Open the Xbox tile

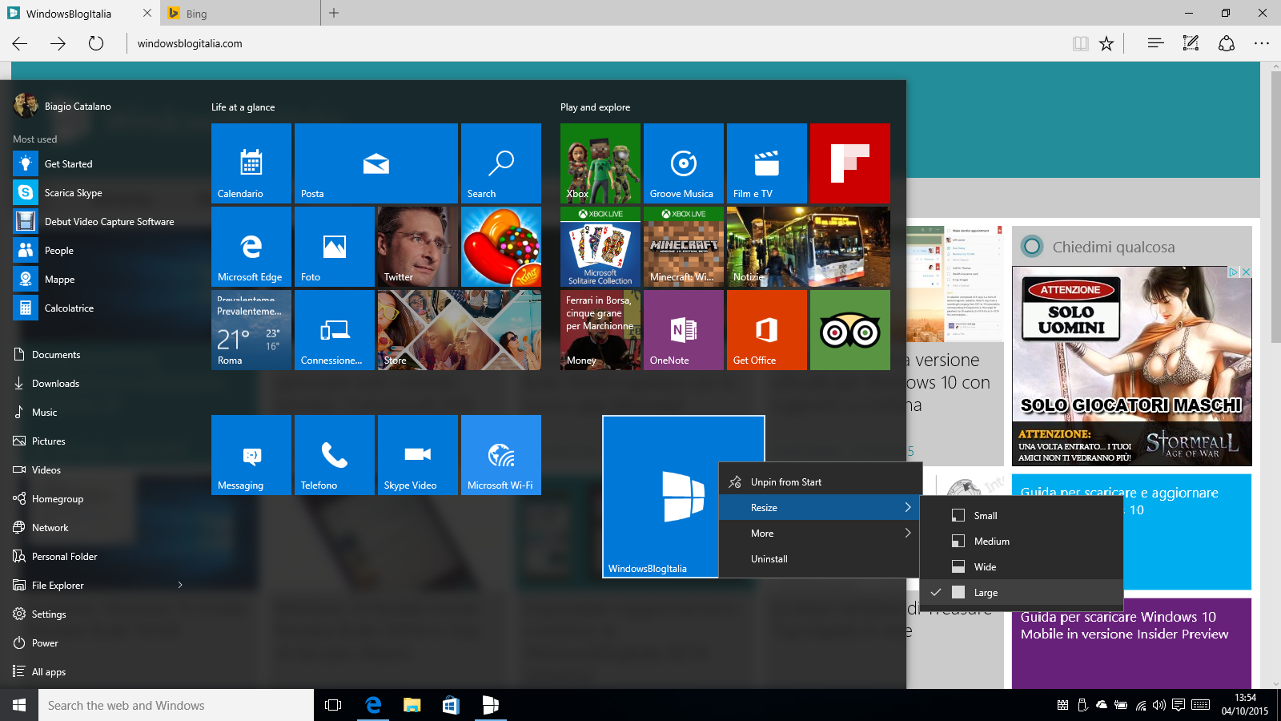click(x=600, y=163)
